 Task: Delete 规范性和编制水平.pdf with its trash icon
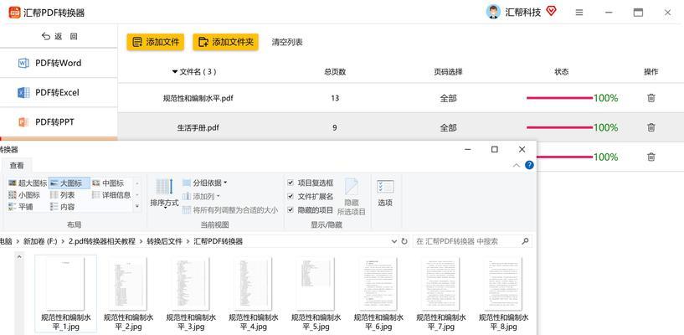tap(651, 98)
